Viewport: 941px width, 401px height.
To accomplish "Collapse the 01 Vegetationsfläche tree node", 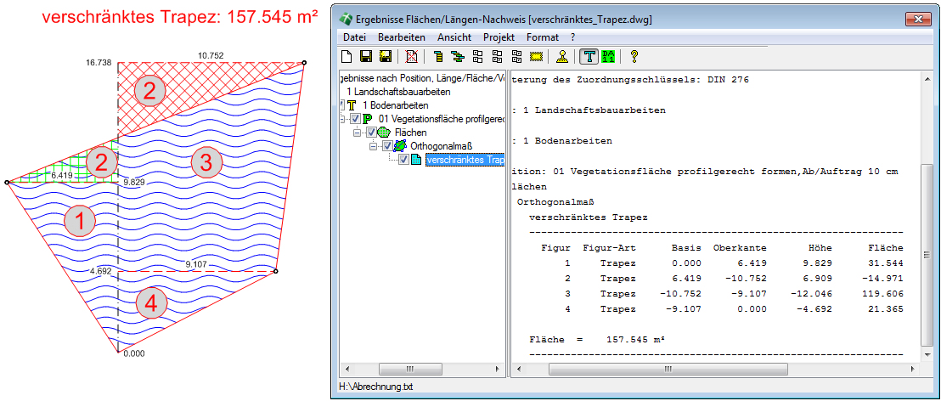I will click(x=342, y=119).
